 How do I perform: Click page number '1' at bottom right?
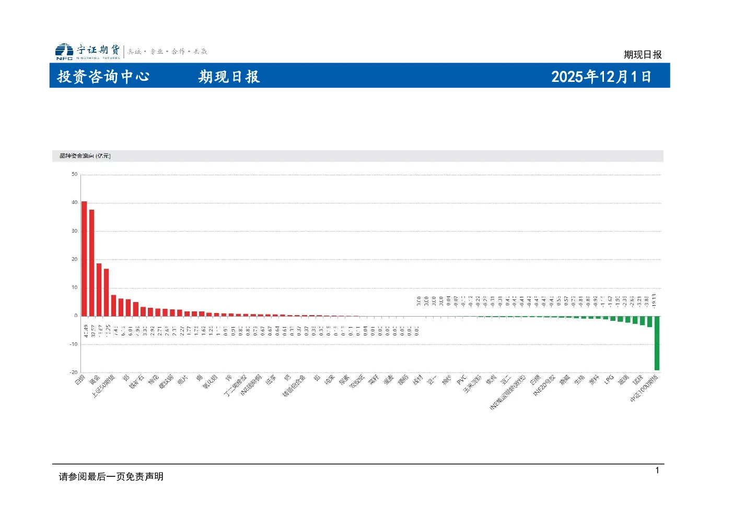coord(657,471)
